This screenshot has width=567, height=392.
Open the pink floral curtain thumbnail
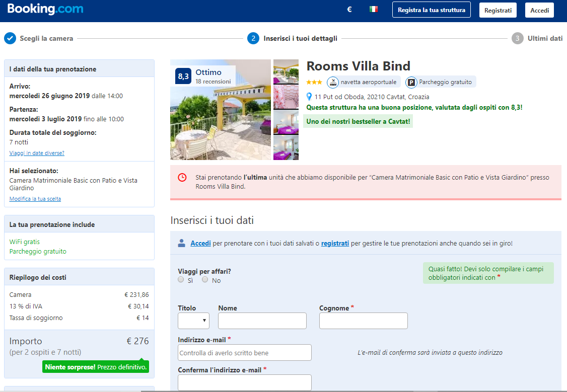point(286,97)
